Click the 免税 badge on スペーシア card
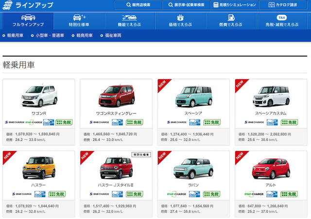Image resolution: width=311 pixels, height=219 pixels. pyautogui.click(x=212, y=122)
